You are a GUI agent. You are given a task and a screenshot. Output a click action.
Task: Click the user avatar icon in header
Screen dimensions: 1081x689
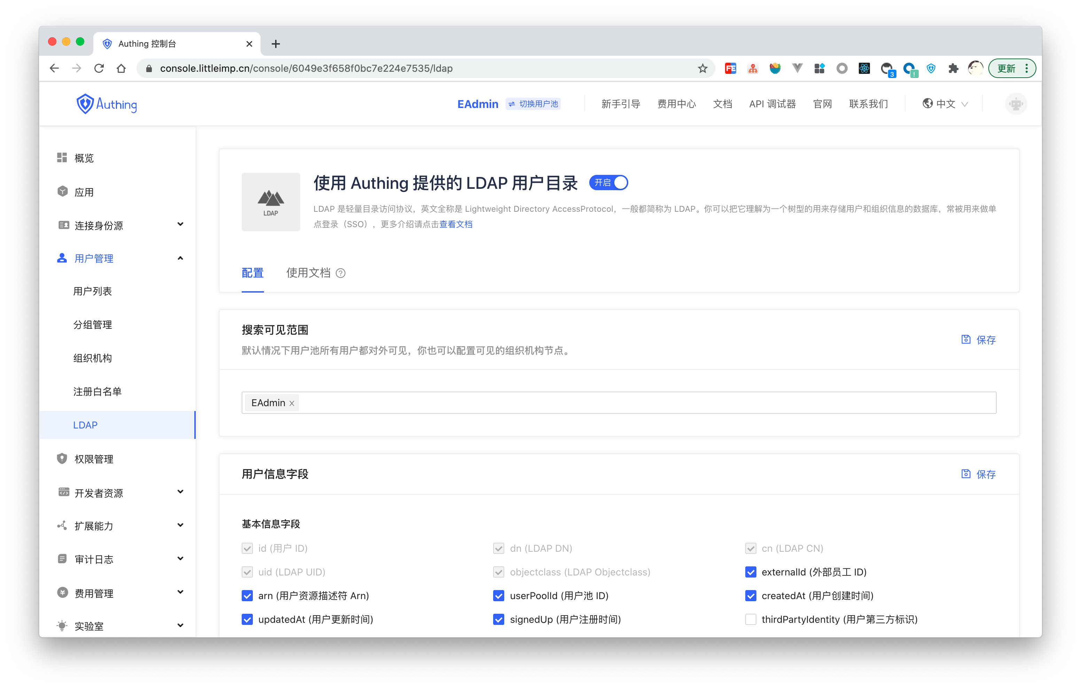[x=1016, y=104]
